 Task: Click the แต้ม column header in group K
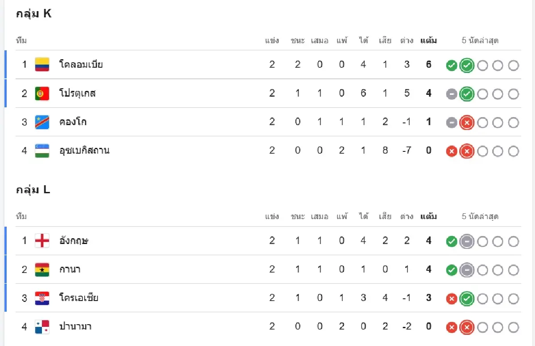click(x=428, y=41)
